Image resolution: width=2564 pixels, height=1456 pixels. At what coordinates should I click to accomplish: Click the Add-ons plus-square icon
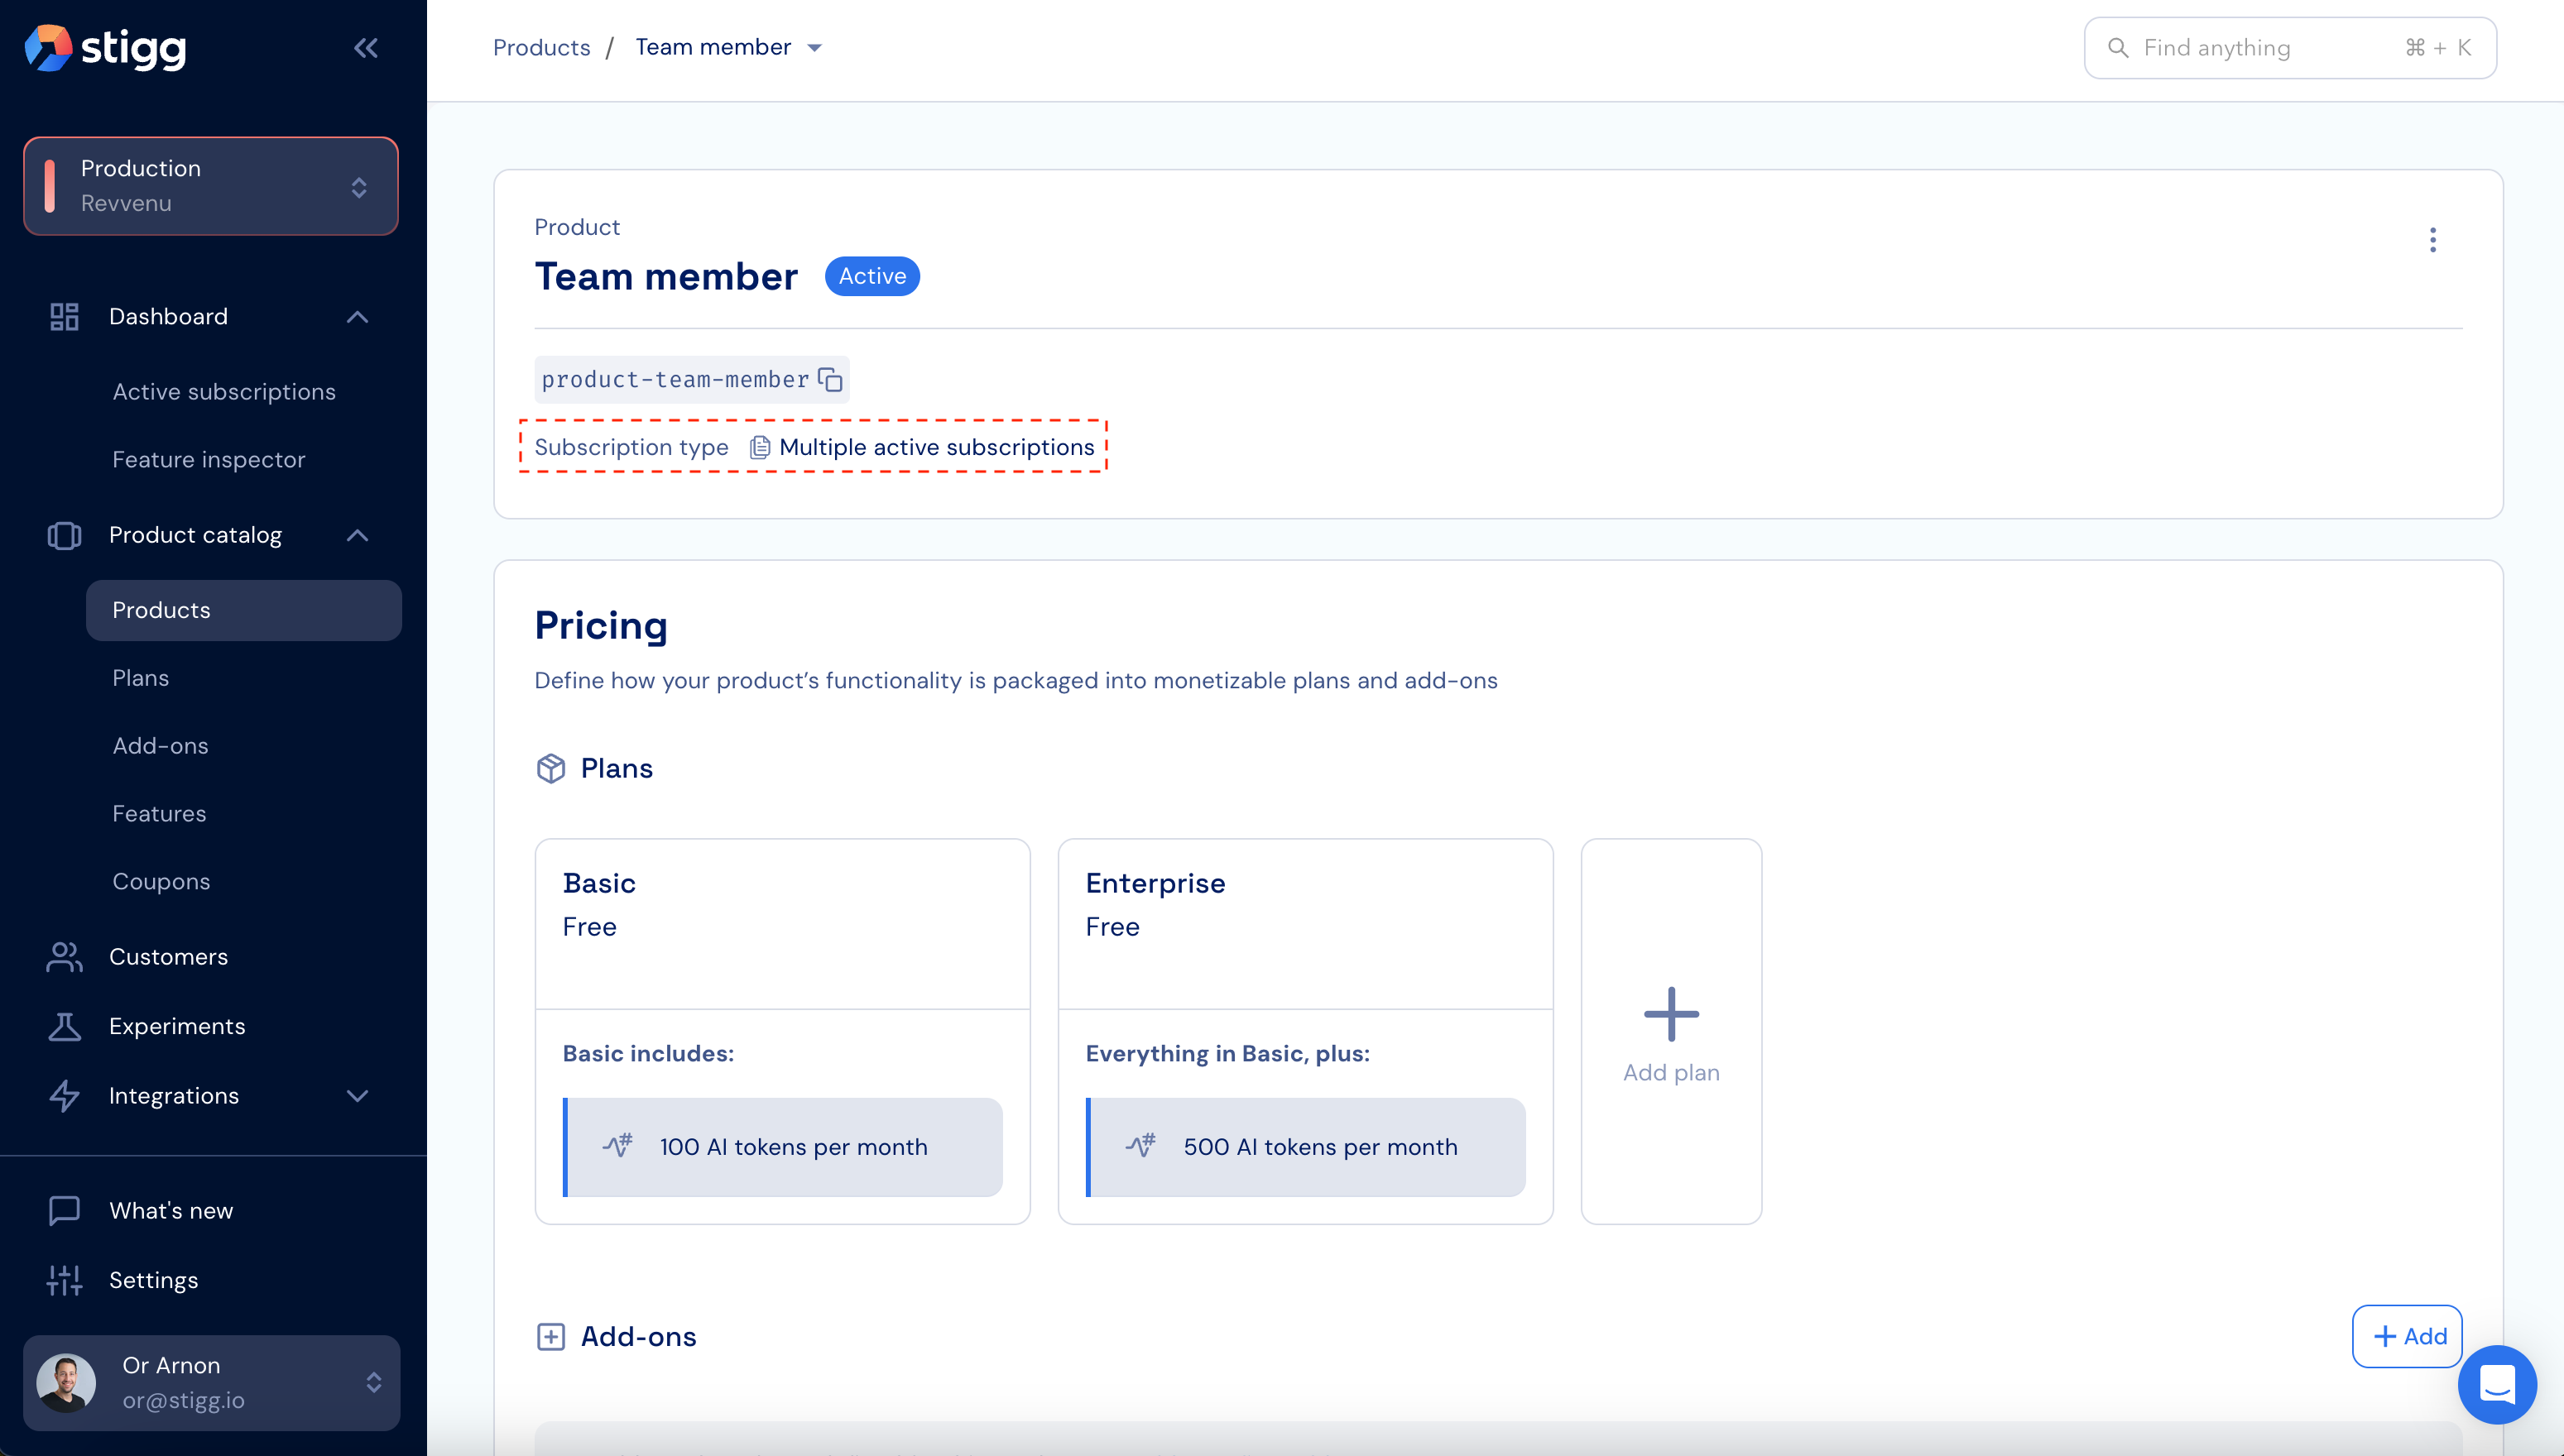coord(551,1337)
